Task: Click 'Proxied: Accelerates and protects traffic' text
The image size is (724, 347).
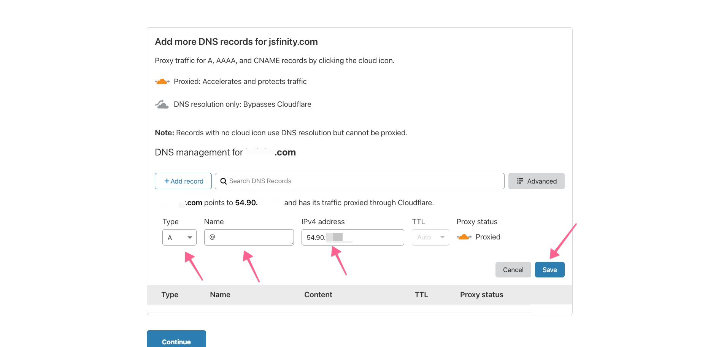Action: (240, 82)
